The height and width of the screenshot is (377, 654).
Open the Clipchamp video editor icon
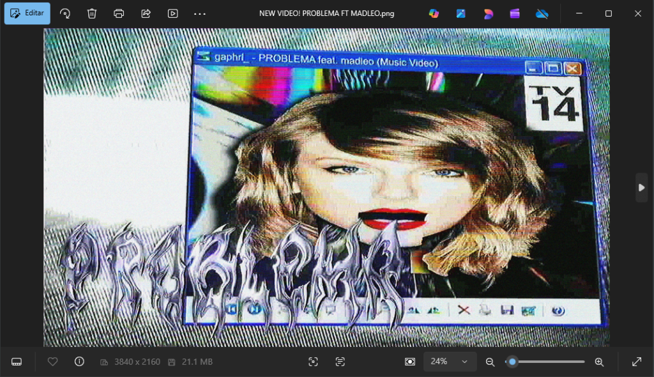[515, 13]
